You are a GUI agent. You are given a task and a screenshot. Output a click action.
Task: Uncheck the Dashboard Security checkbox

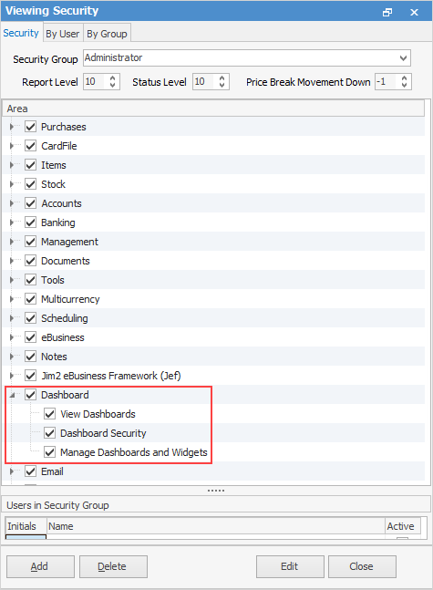(49, 433)
